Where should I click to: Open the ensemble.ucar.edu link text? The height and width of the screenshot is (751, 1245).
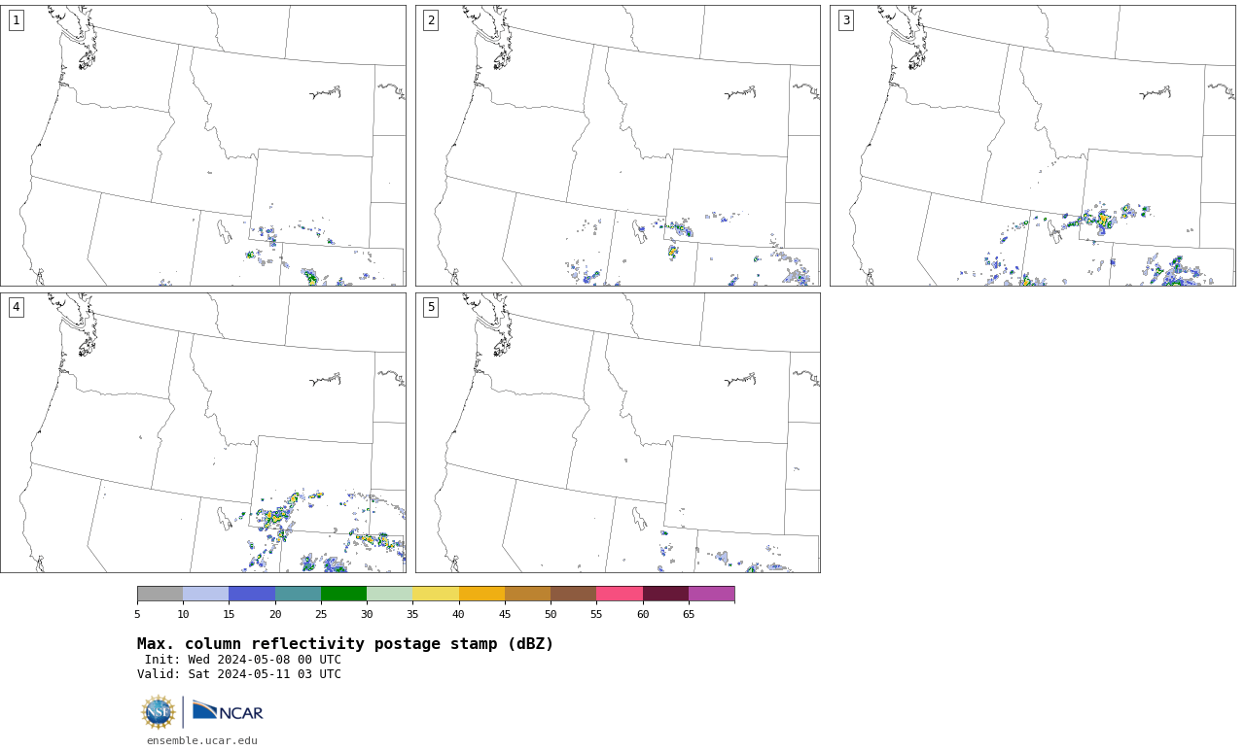[202, 740]
